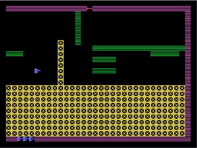Click the top-left tile of the yellow block field
Image resolution: width=197 pixels, height=148 pixels.
tap(9, 88)
